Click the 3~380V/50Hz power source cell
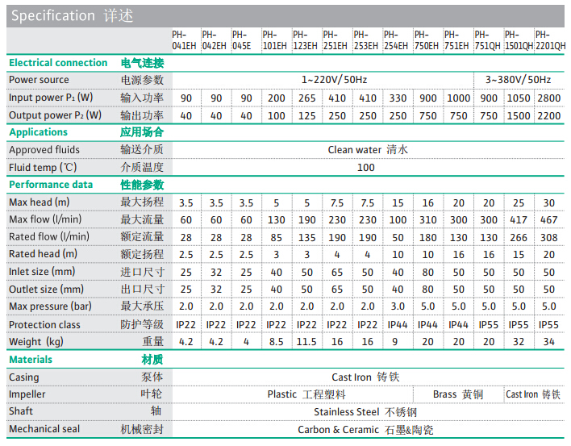 pos(518,80)
